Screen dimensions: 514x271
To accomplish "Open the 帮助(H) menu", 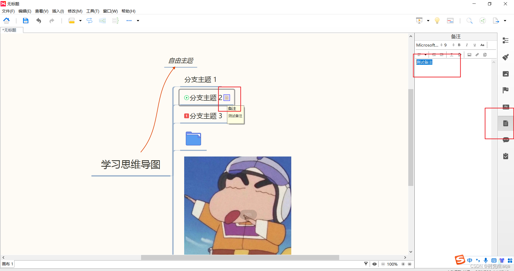I will tap(128, 11).
